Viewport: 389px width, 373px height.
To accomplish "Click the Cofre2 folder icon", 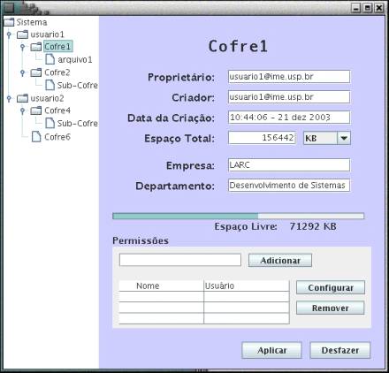I will click(36, 72).
